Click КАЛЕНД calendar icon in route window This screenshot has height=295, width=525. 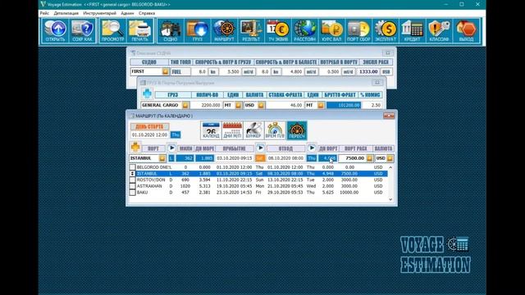(211, 130)
